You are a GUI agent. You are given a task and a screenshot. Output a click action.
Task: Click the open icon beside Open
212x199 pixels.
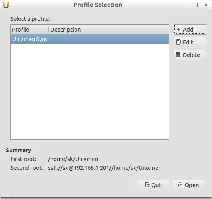click(x=180, y=185)
